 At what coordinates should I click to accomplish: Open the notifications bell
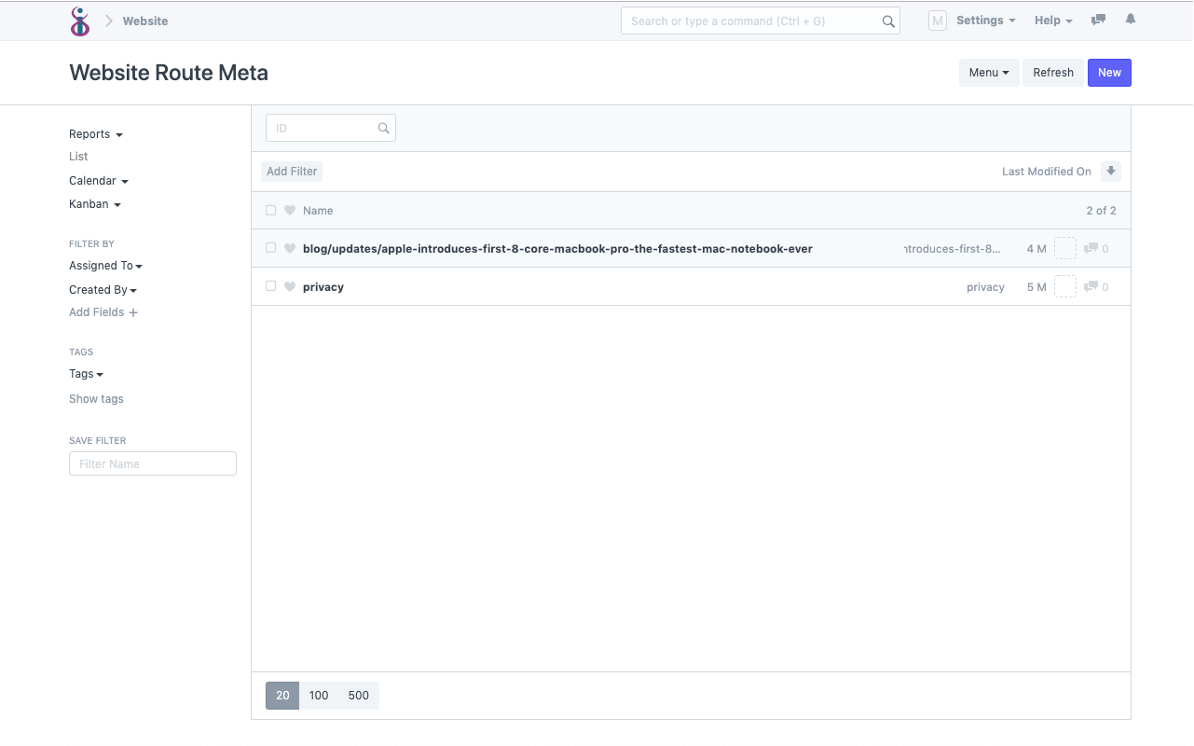pyautogui.click(x=1130, y=19)
